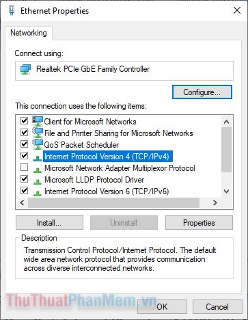Click the list's scroll up arrow
The width and height of the screenshot is (248, 320).
coord(226,122)
